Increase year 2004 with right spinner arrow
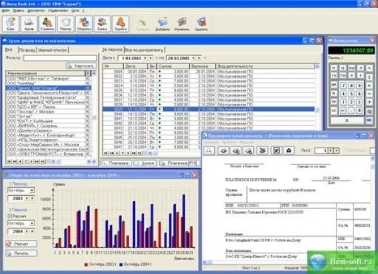The image size is (378, 274). [31, 231]
